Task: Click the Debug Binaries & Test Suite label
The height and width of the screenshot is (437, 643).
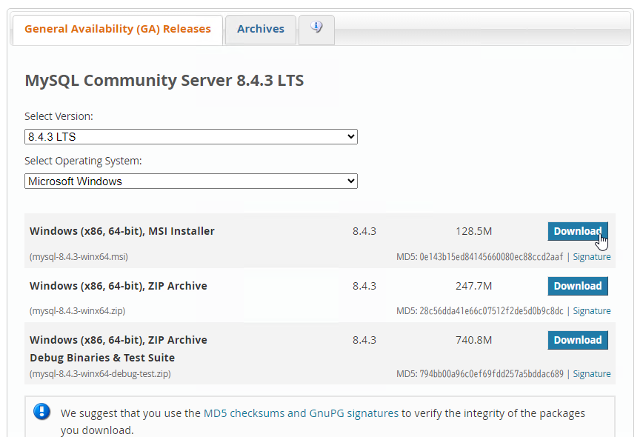Action: coord(102,358)
